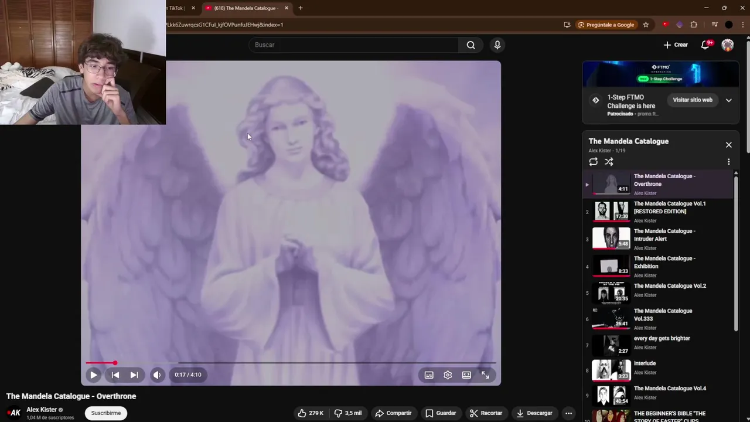Click Compartir to share the video
750x422 pixels.
point(394,413)
